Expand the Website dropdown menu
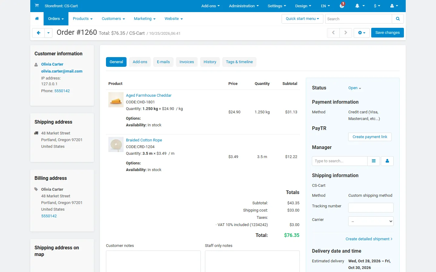This screenshot has height=272, width=436. pos(174,19)
